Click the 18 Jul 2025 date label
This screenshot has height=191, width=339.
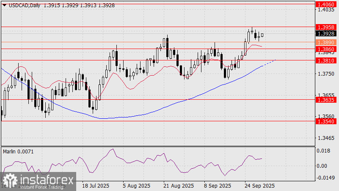coord(96,186)
